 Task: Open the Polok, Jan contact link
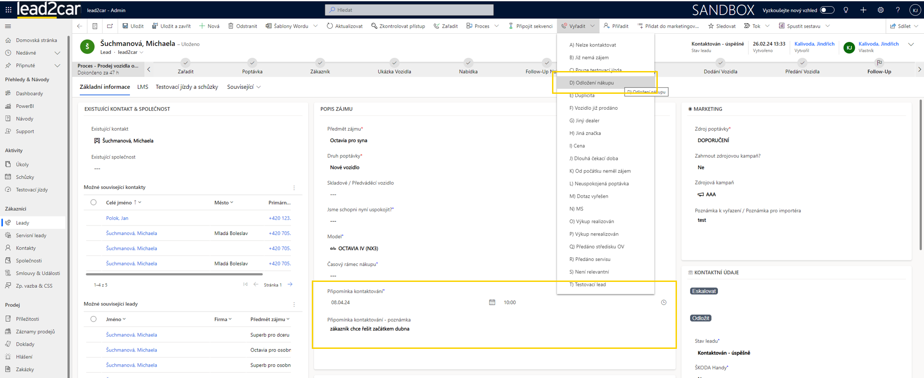coord(117,218)
